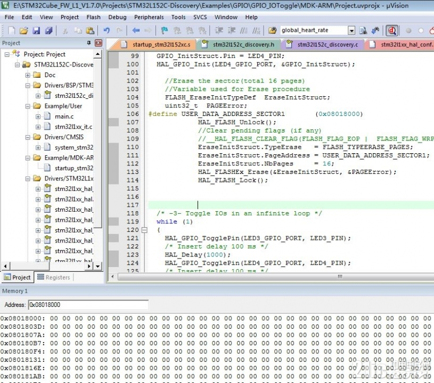The width and height of the screenshot is (434, 383).
Task: Click the breakpoint margin at line 107
Action: (x=113, y=122)
